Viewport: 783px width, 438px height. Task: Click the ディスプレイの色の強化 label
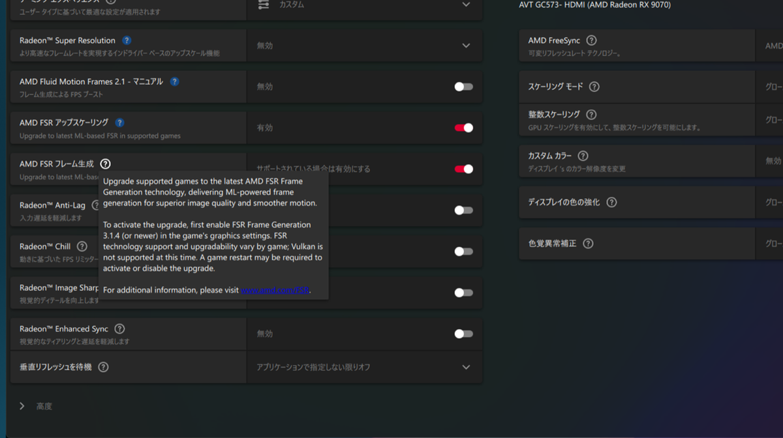(564, 202)
